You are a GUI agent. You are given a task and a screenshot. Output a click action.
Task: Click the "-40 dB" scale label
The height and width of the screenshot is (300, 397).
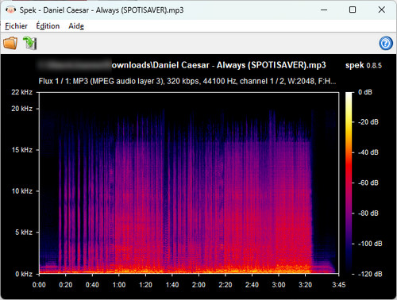[368, 152]
